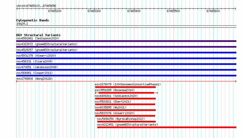Click the 67465600 ruler position label
The height and width of the screenshot is (138, 244).
click(213, 11)
